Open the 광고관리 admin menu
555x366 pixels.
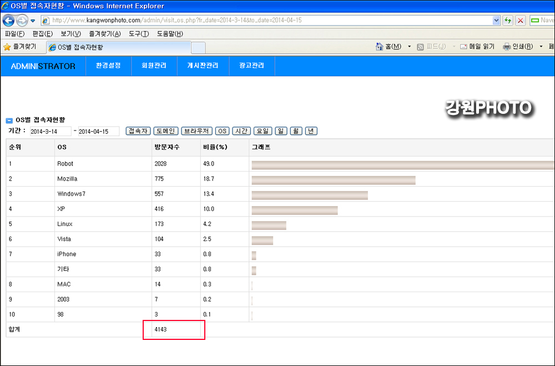(251, 66)
